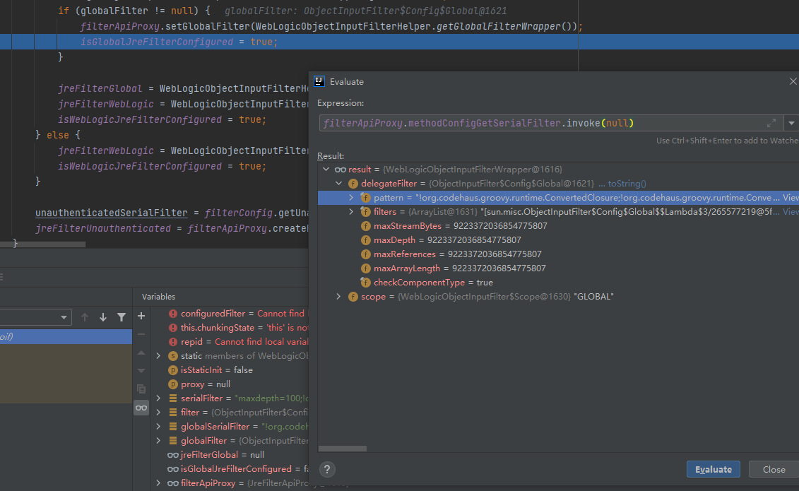Go to next frame with down arrow
The height and width of the screenshot is (491, 799).
coord(103,317)
